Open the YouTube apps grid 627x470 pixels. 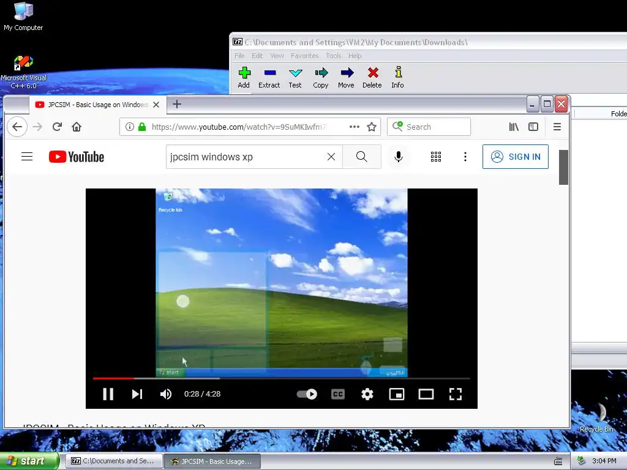coord(436,157)
